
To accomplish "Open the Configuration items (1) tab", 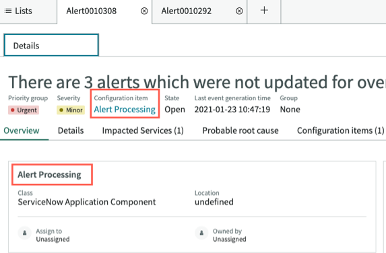I will [x=340, y=131].
